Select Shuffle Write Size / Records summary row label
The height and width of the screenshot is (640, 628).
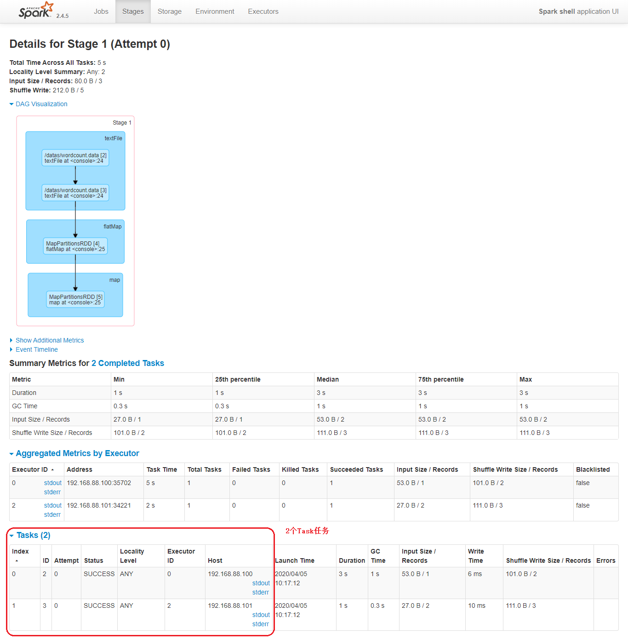point(52,433)
